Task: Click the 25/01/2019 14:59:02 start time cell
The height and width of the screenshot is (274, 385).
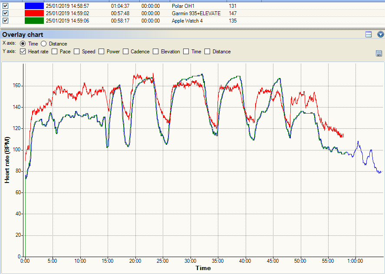Action: [67, 13]
